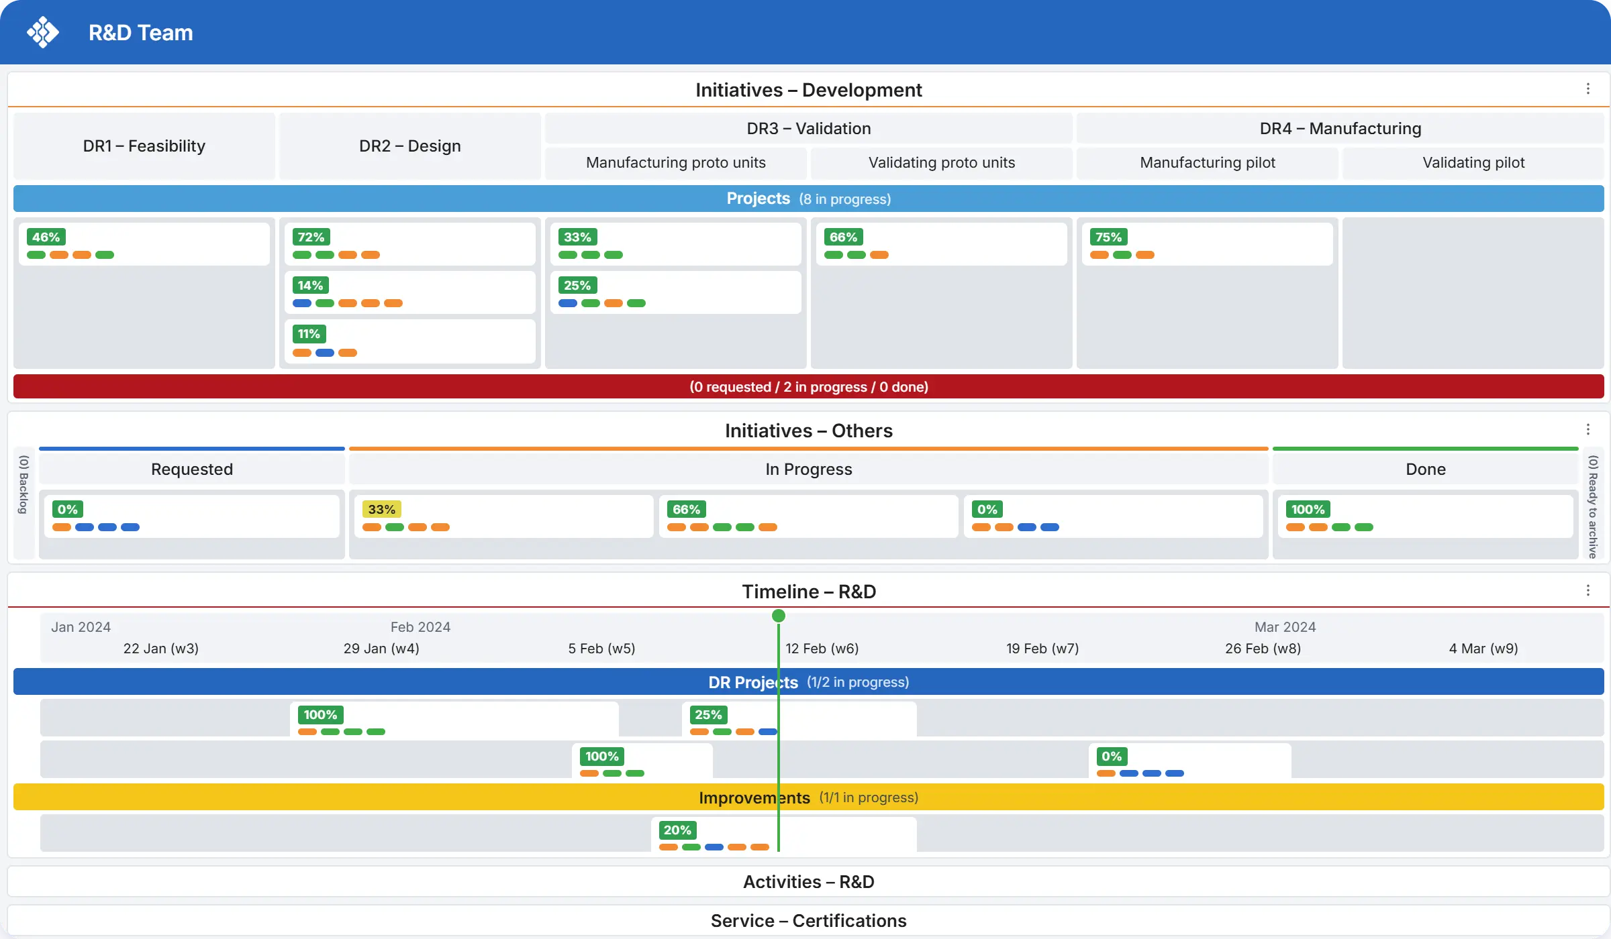Open the 11% card in DR2 – Design
1611x939 pixels.
tap(410, 341)
